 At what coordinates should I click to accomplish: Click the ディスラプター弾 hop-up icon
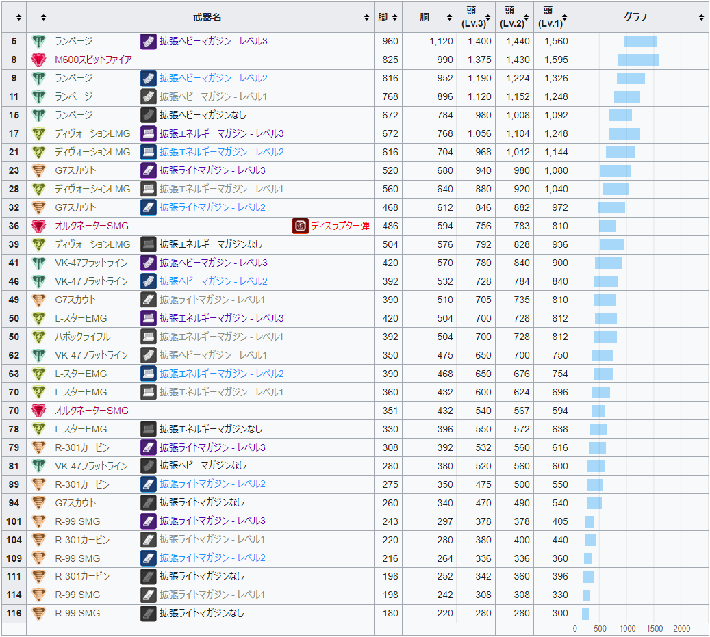point(300,226)
